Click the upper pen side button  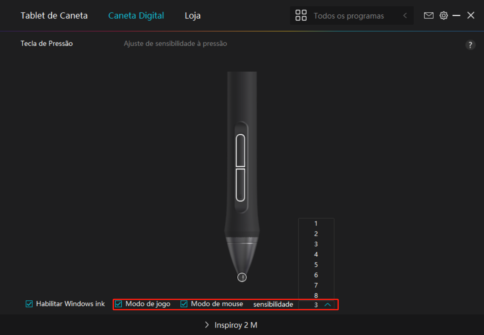pyautogui.click(x=240, y=150)
